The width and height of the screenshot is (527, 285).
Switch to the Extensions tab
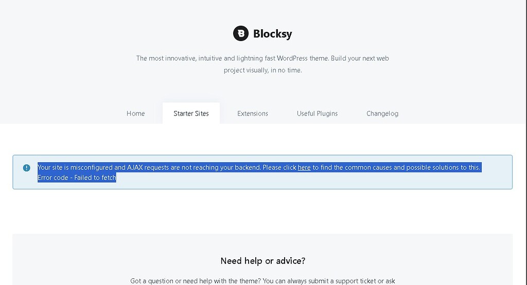pyautogui.click(x=252, y=113)
